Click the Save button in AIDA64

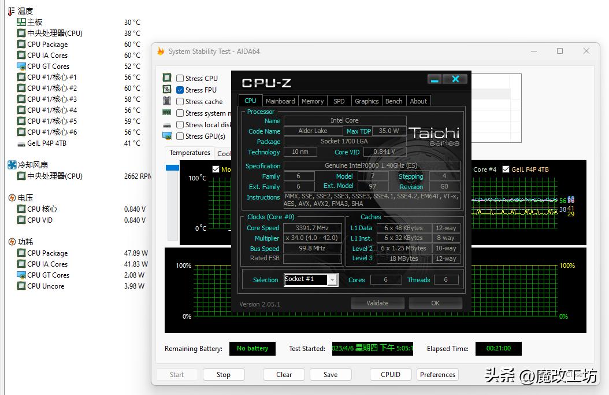point(331,374)
